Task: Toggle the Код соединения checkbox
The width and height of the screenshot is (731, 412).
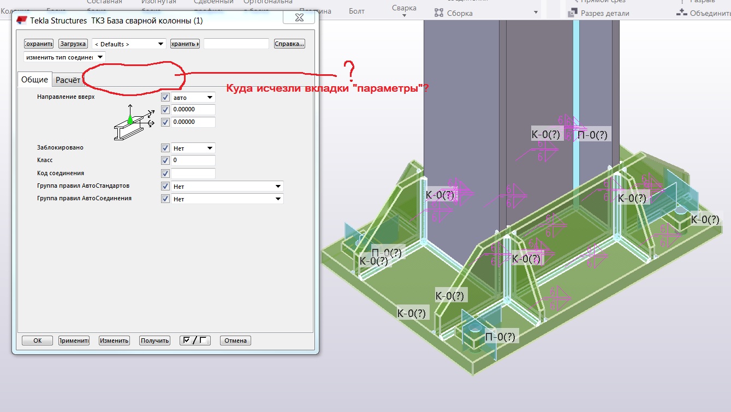Action: pos(165,174)
